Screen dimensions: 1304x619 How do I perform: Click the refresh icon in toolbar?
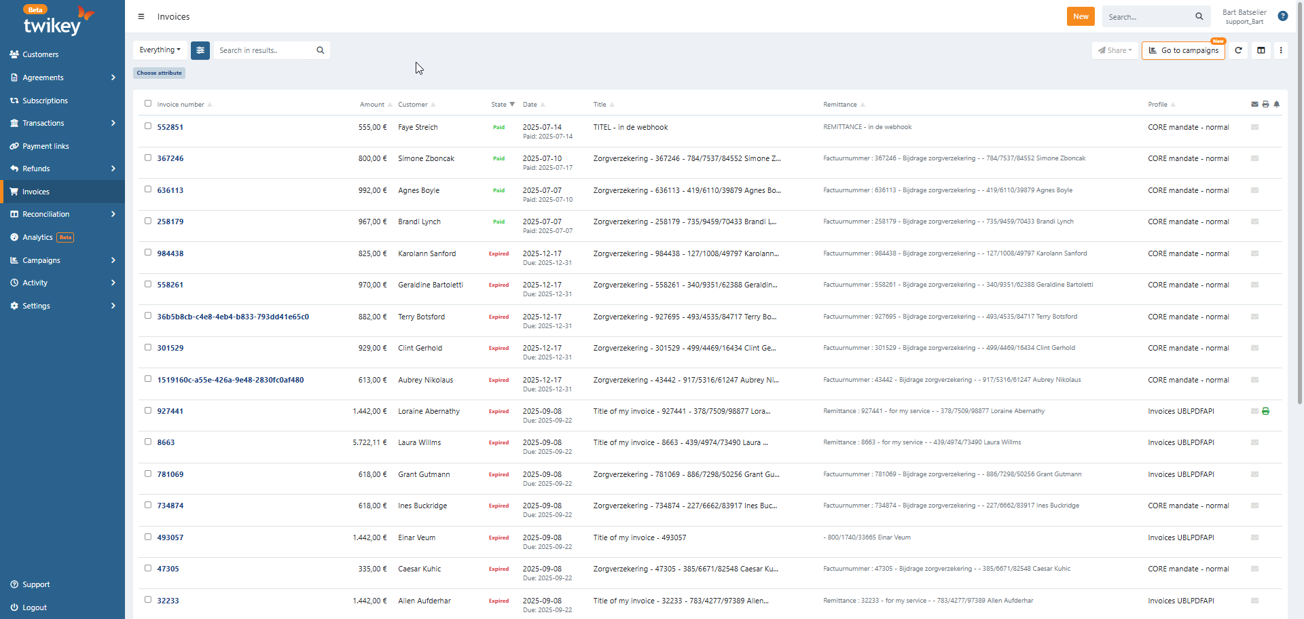click(x=1238, y=50)
